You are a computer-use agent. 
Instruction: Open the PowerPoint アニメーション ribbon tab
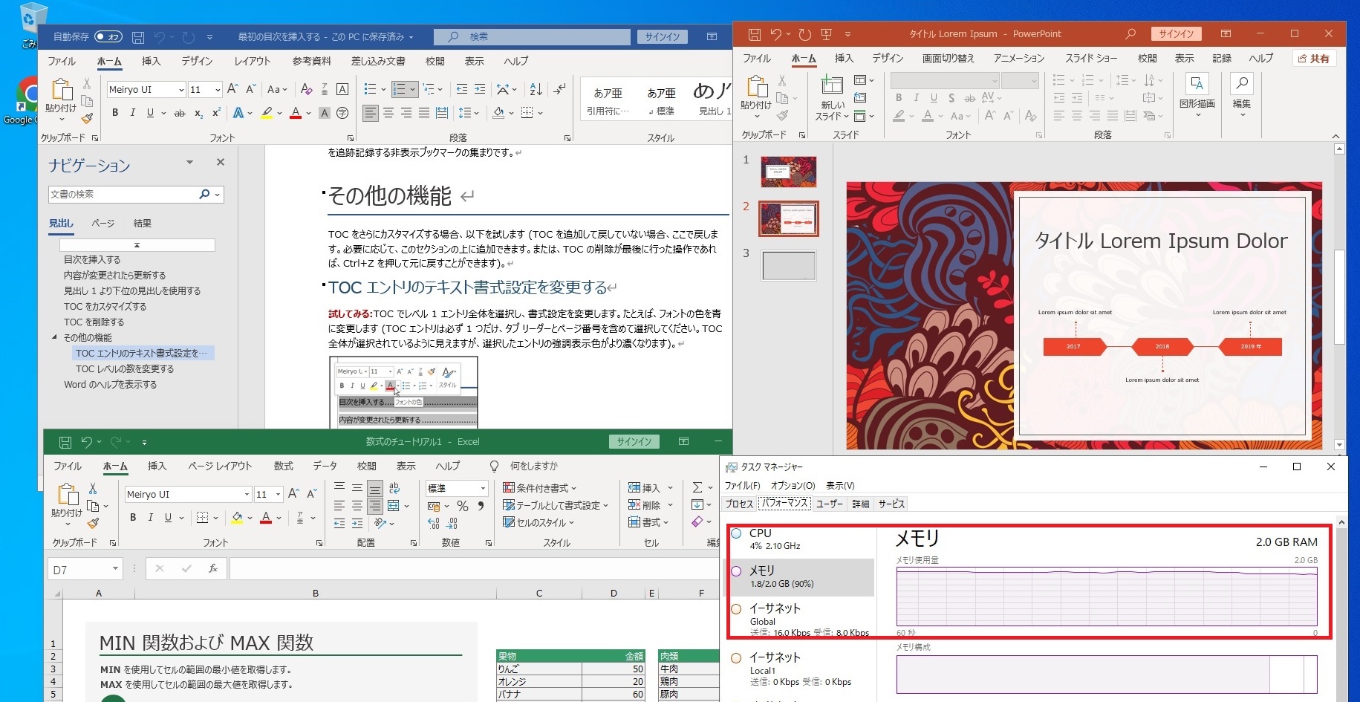click(x=1019, y=58)
